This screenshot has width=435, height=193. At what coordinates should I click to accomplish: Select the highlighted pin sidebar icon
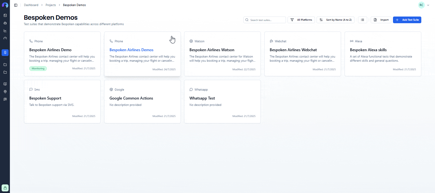5,52
